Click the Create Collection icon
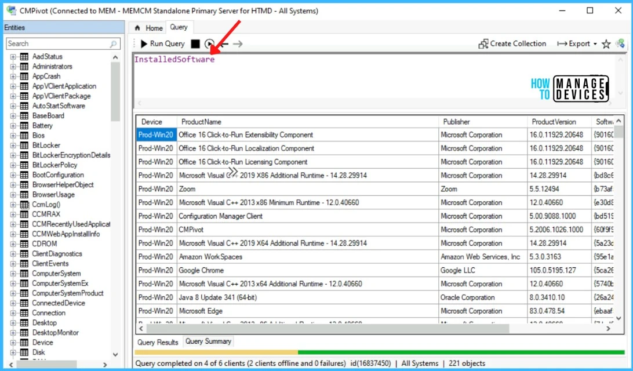The height and width of the screenshot is (371, 633). (x=483, y=43)
